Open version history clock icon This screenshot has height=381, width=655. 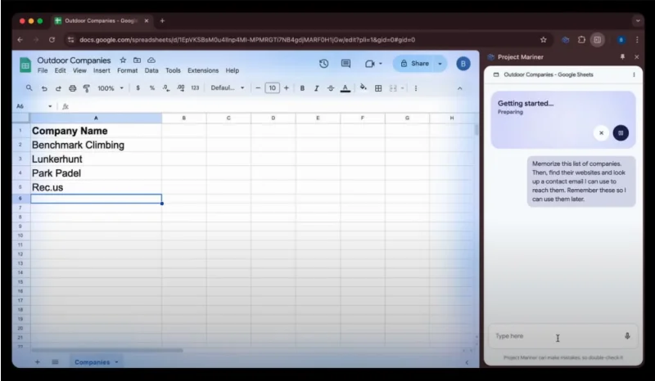click(x=323, y=64)
